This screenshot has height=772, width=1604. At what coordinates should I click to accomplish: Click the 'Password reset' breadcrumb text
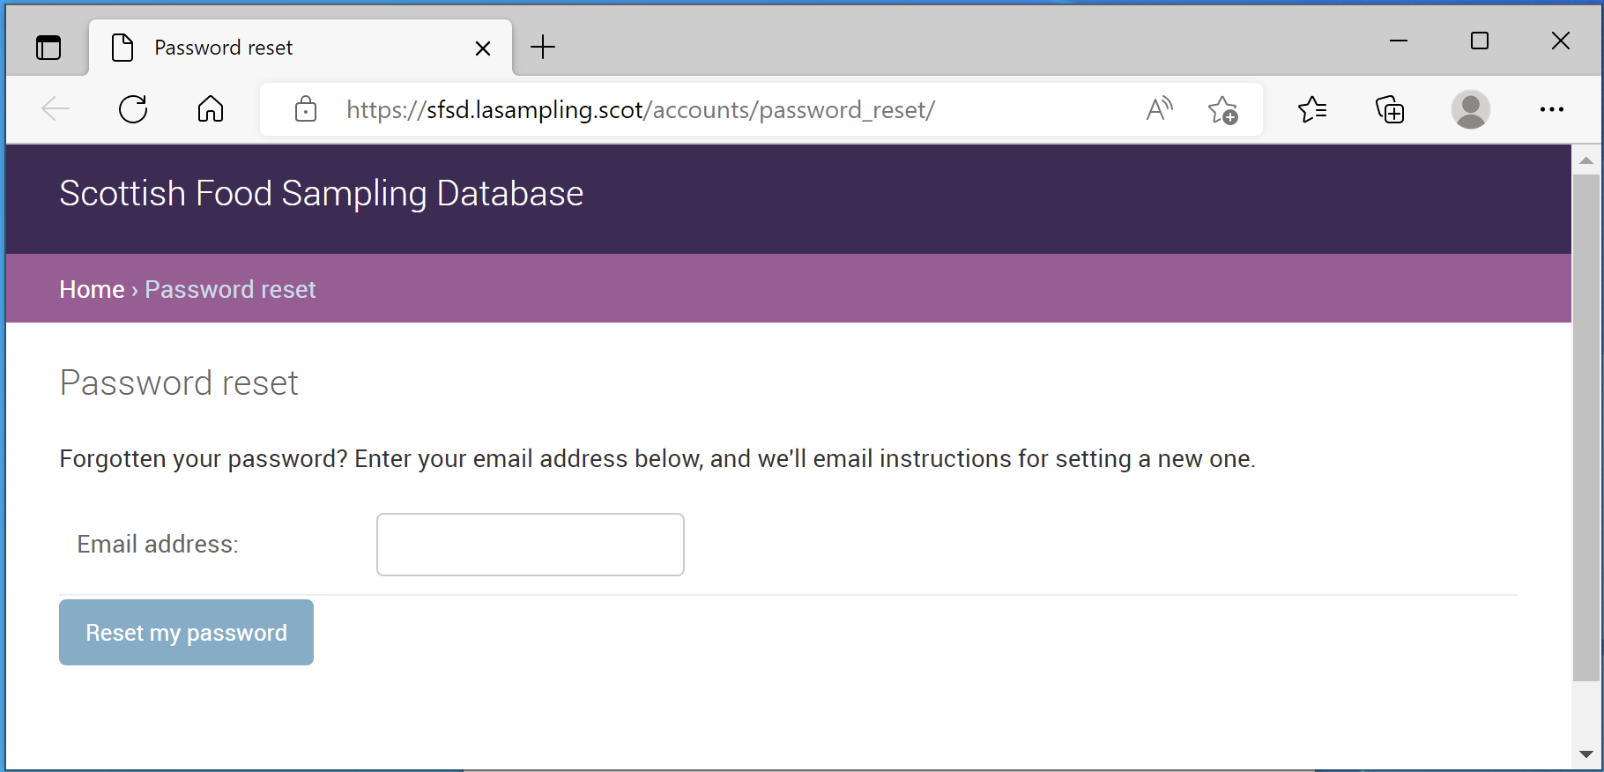click(x=230, y=290)
